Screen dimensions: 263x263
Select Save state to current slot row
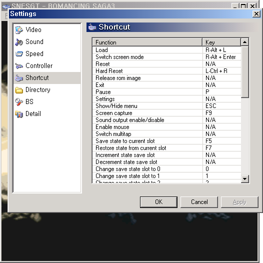coord(166,141)
